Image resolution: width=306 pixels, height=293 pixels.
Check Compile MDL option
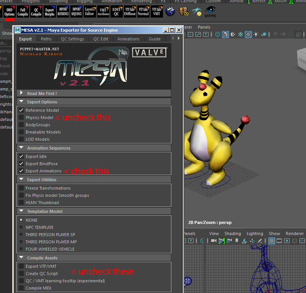(21, 288)
